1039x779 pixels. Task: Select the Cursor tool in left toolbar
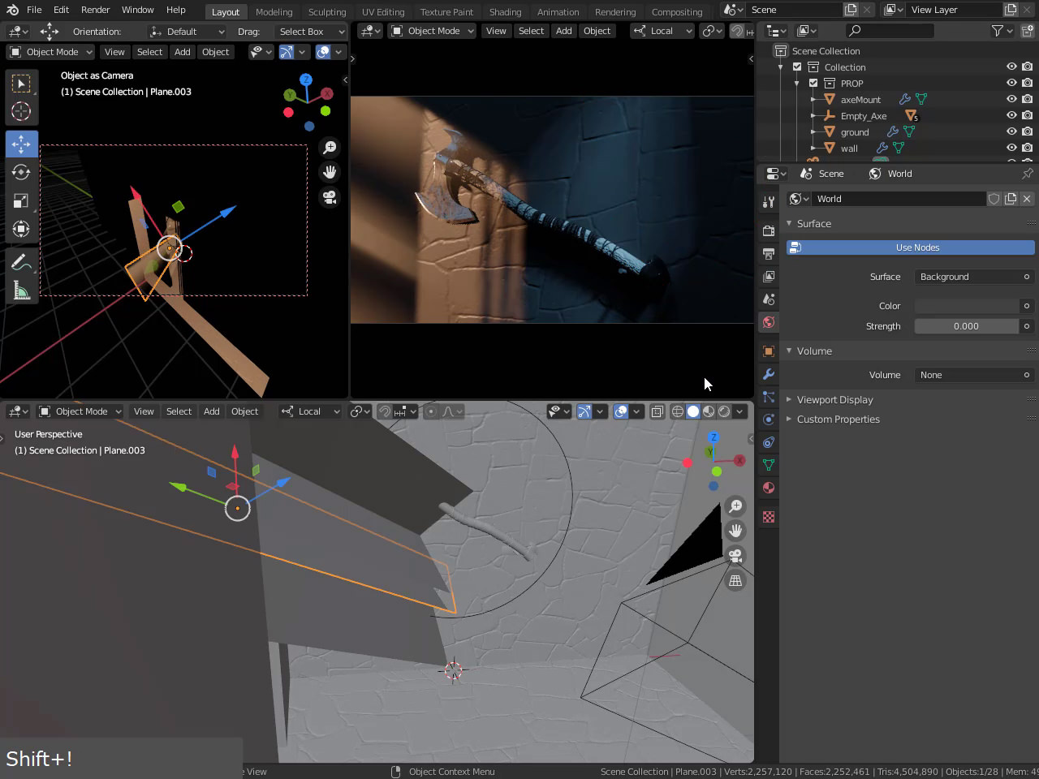click(21, 111)
